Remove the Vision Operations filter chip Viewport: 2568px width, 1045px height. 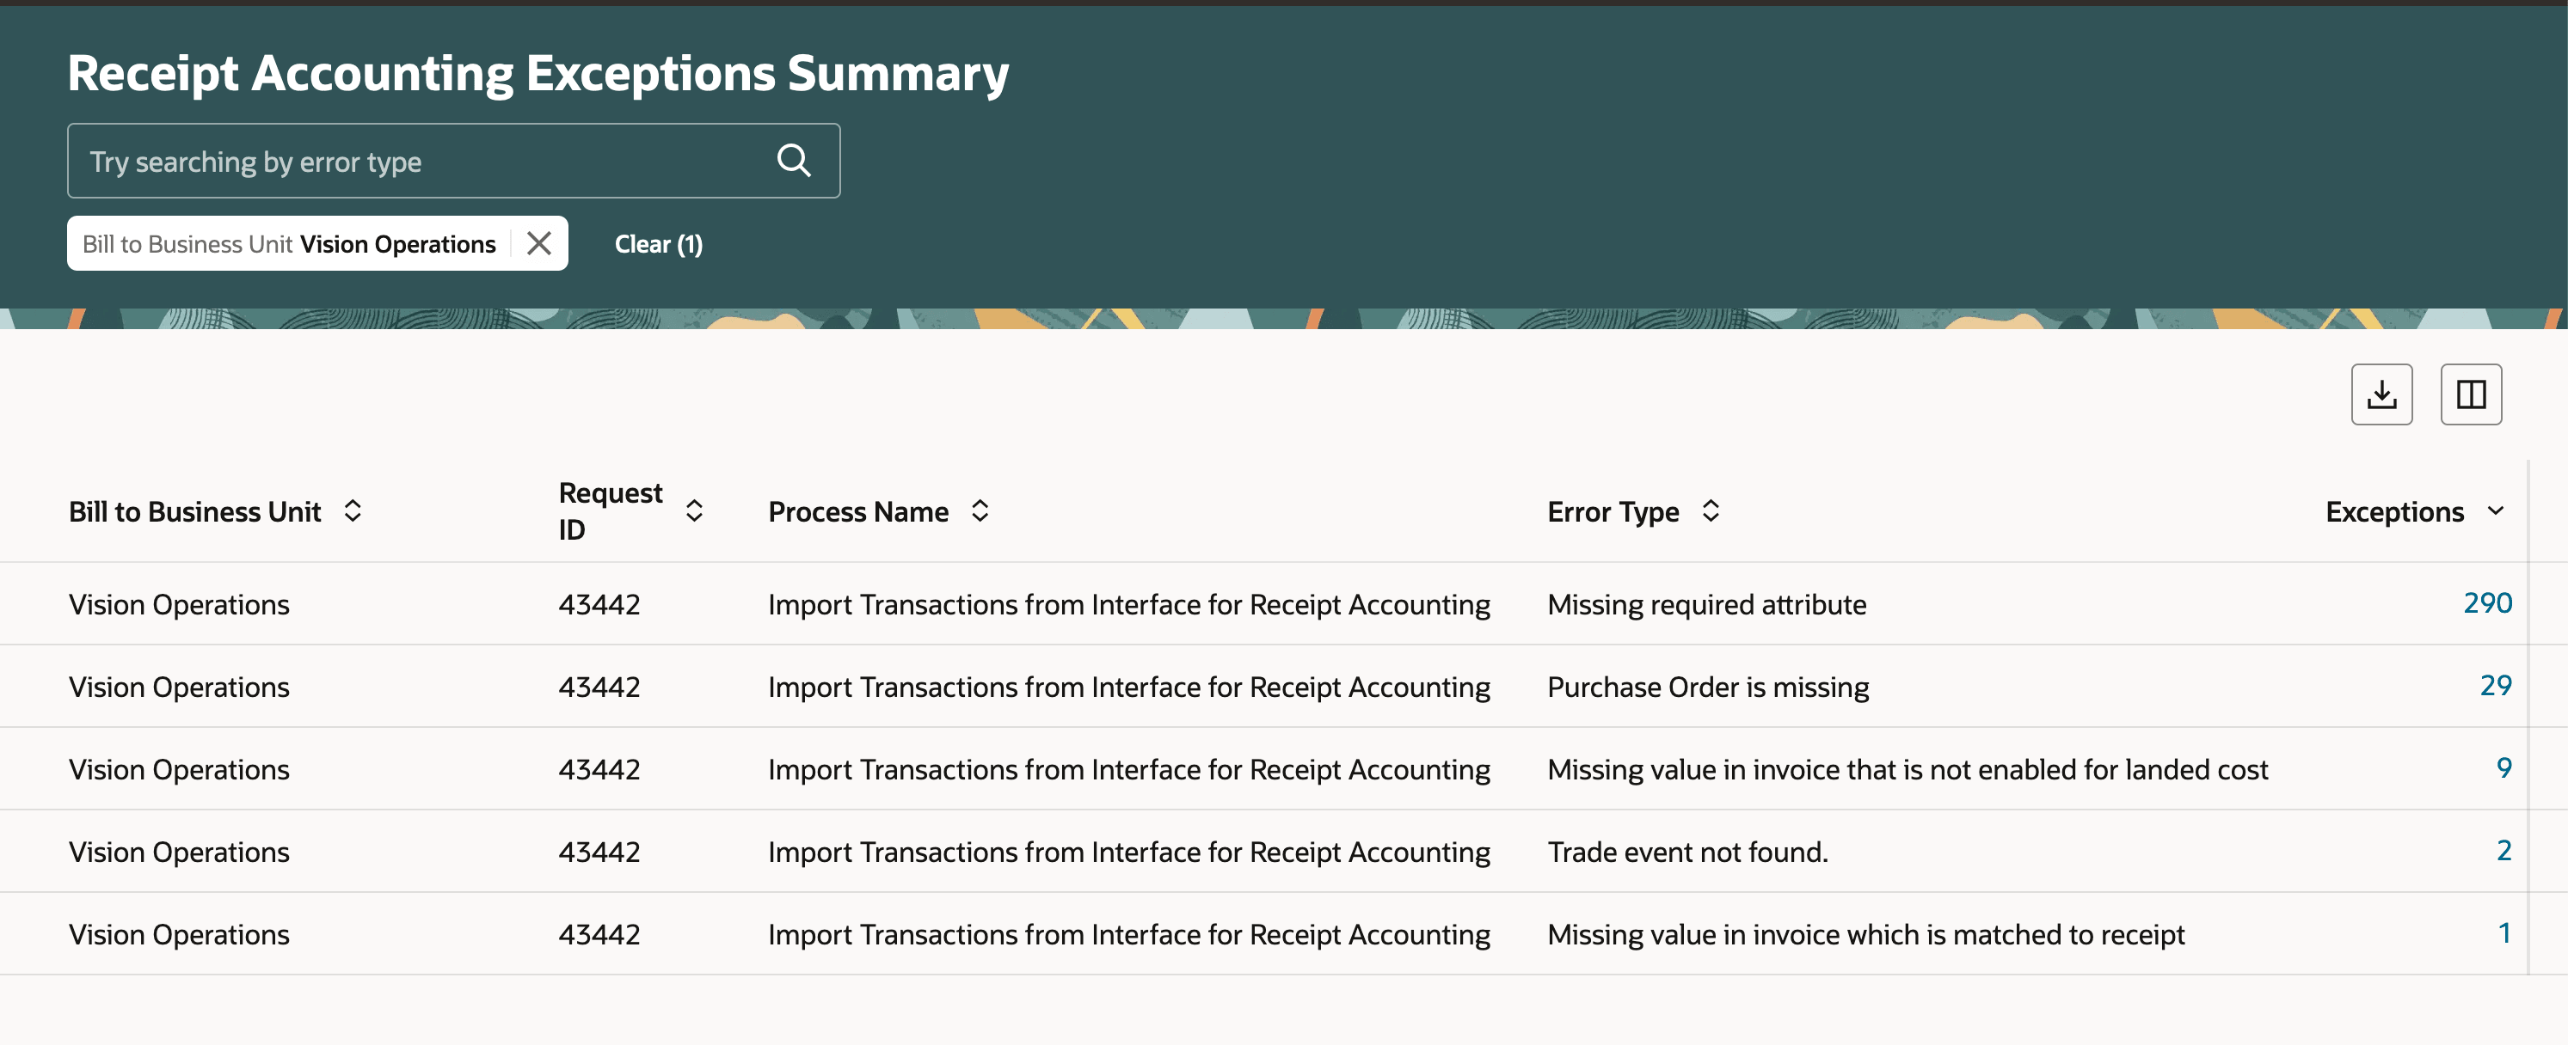tap(538, 243)
